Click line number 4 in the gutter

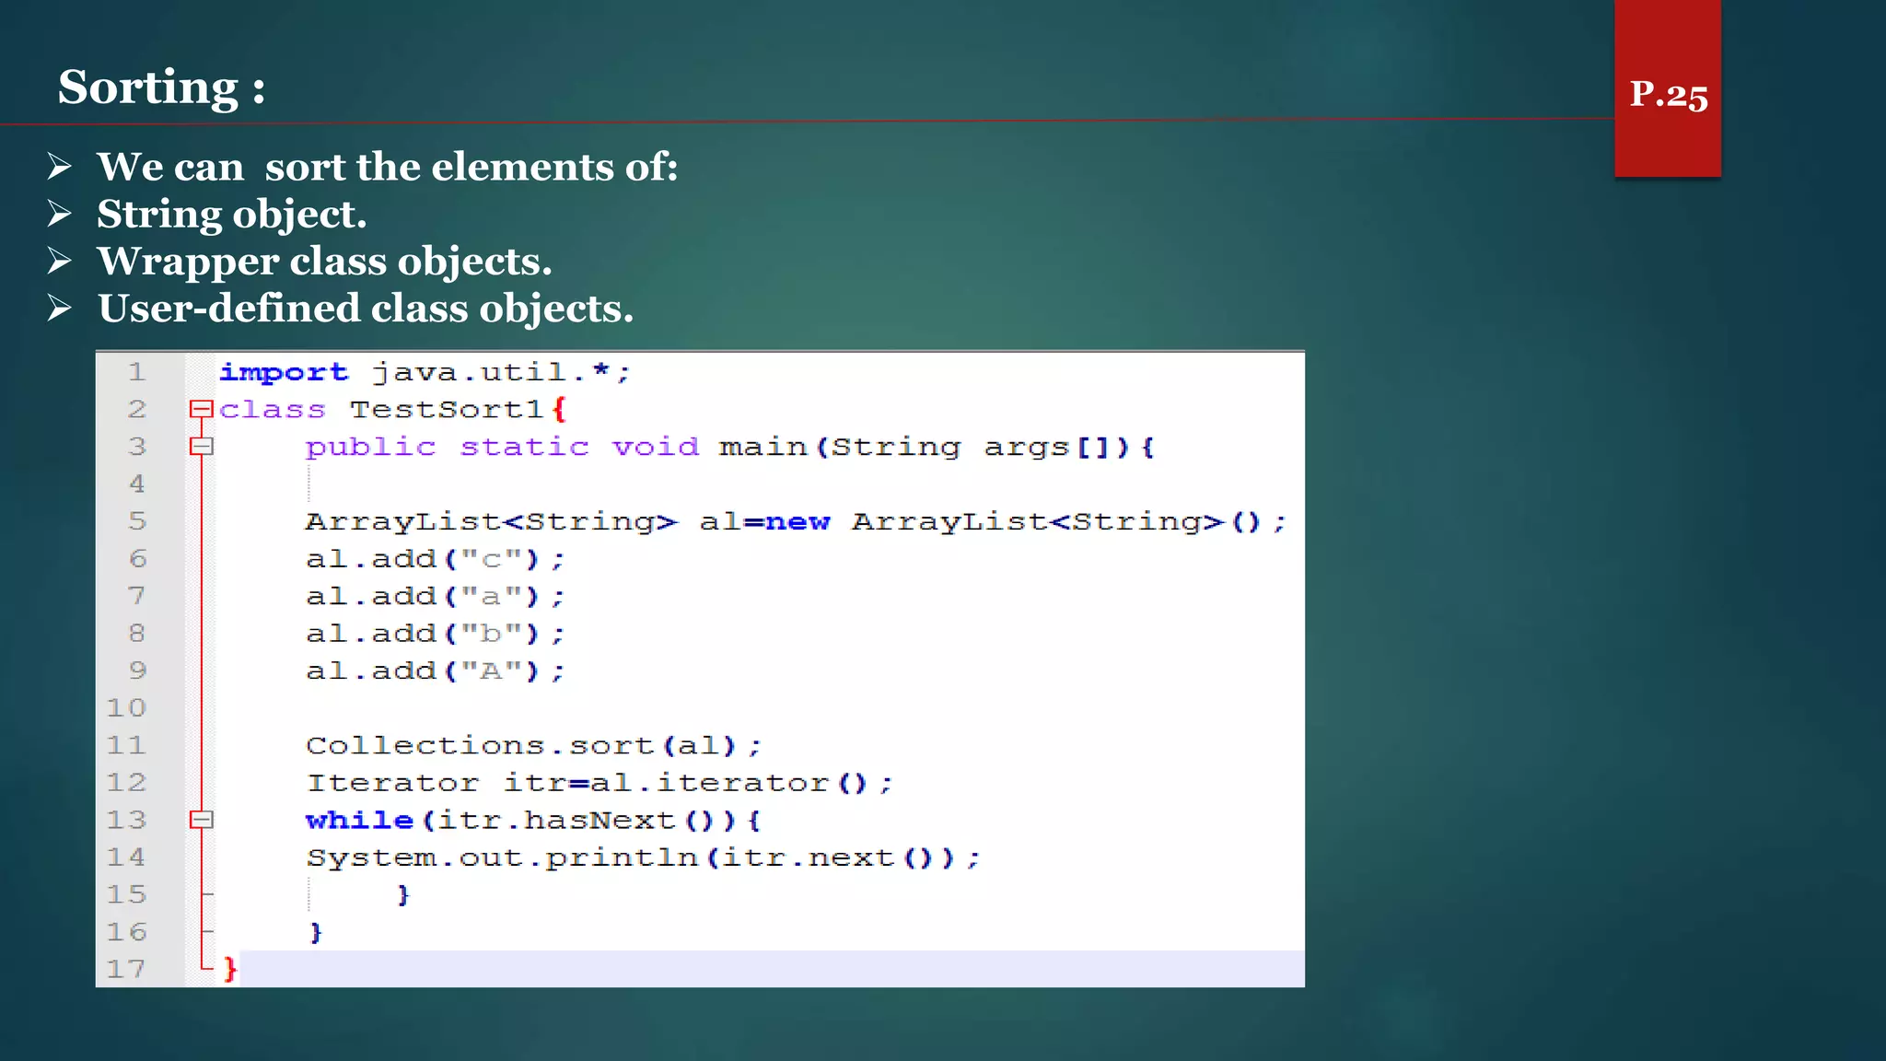pyautogui.click(x=136, y=484)
